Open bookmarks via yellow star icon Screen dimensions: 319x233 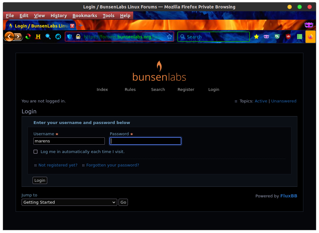click(x=256, y=37)
